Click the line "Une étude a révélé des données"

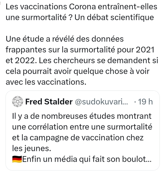65,39
